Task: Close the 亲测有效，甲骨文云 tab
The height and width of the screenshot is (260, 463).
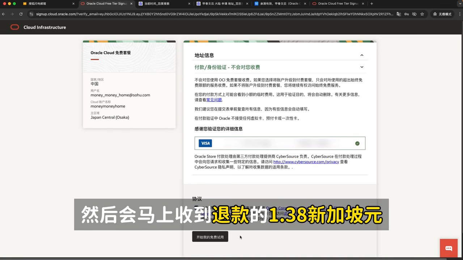Action: (305, 4)
